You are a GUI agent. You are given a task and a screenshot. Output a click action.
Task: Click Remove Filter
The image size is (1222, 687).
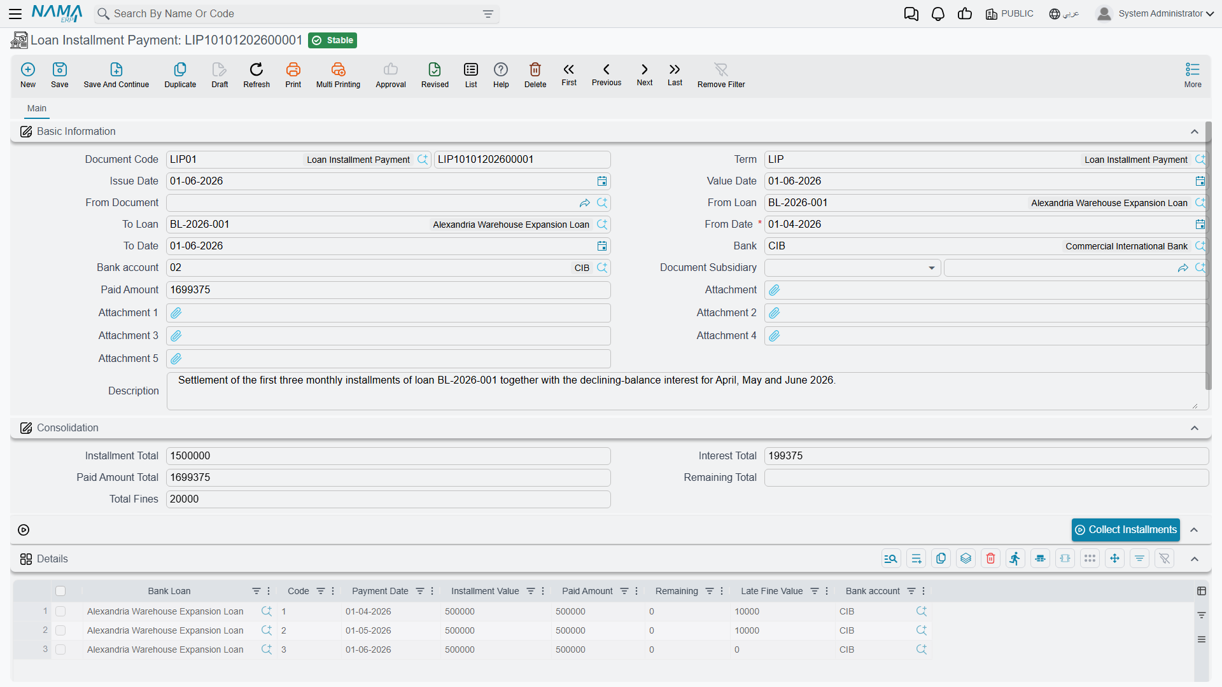tap(721, 74)
